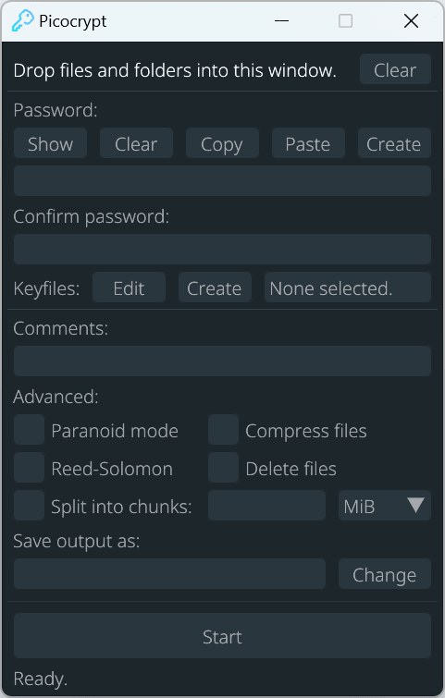445x698 pixels.
Task: Click the chunk size input field
Action: (x=266, y=506)
